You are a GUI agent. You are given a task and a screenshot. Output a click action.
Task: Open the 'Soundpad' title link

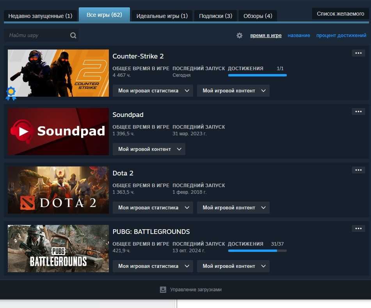(x=128, y=115)
